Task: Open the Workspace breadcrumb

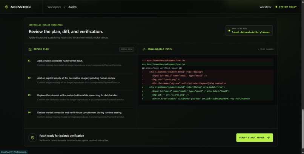Action: tap(54, 7)
